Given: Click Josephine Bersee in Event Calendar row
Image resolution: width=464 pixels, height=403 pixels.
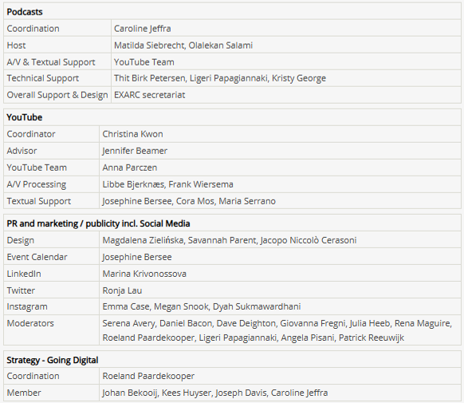Looking at the screenshot, I should click(x=137, y=257).
